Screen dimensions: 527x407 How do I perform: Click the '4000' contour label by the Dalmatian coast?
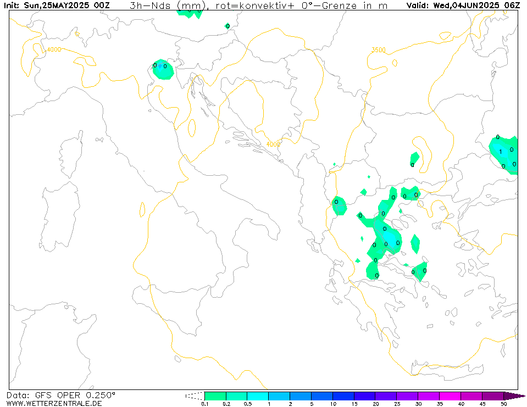point(273,144)
